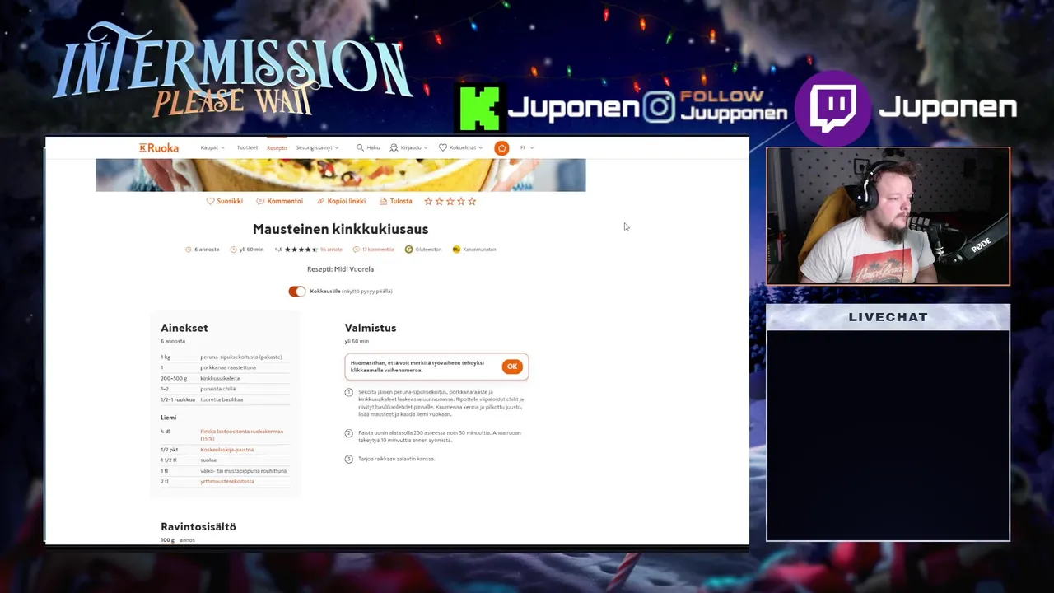
Task: Rate recipe with second star
Action: click(439, 201)
